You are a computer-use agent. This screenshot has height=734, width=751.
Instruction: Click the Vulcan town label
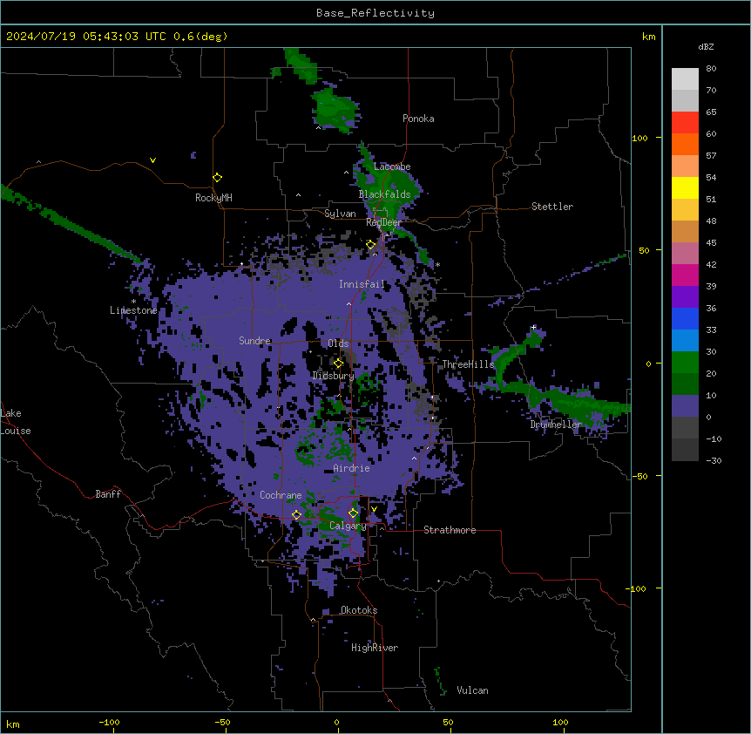(x=472, y=690)
